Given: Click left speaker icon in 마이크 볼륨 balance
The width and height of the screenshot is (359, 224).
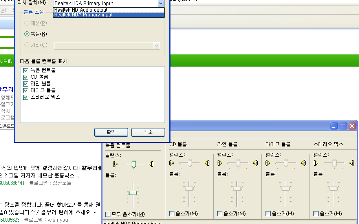Looking at the screenshot, I should pyautogui.click(x=267, y=163).
